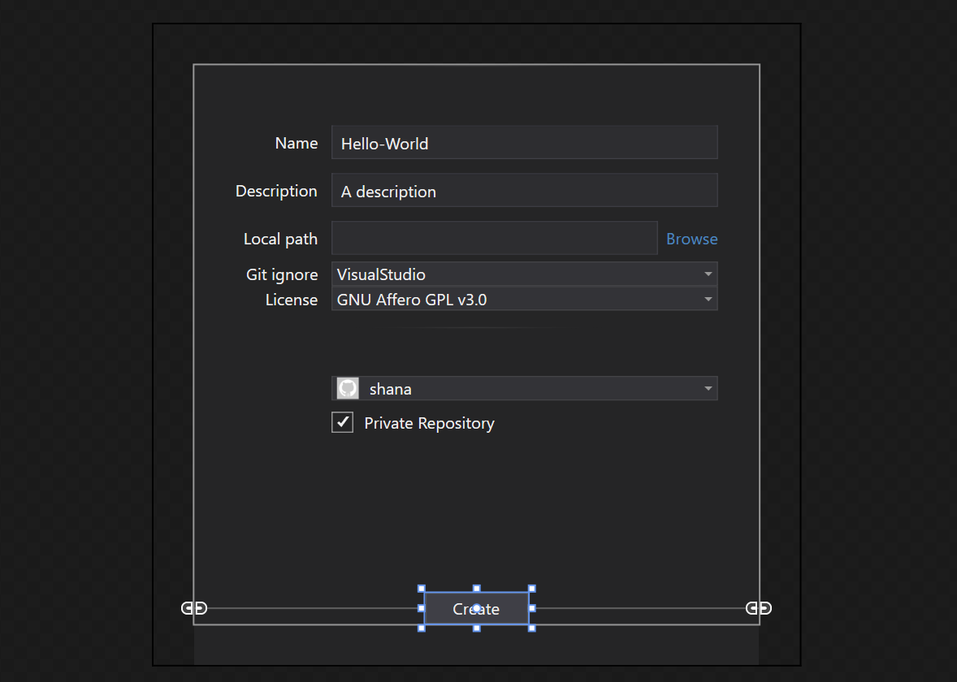Click the left margin anchor link icon
Viewport: 957px width, 682px height.
click(x=194, y=608)
